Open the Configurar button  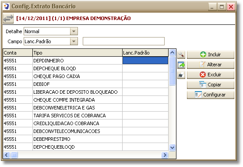(x=211, y=95)
